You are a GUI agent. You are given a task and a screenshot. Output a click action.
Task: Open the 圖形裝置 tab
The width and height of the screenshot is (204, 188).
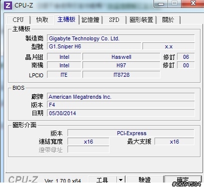click(141, 20)
